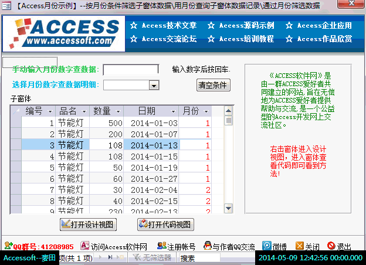Open 日期 column filter dropdown
Image resolution: width=366 pixels, height=265 pixels.
point(173,111)
